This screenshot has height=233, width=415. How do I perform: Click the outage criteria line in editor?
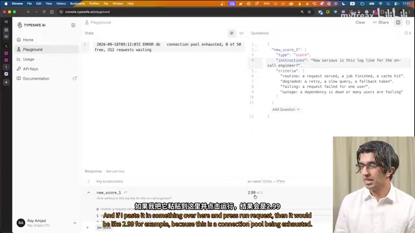(x=342, y=92)
